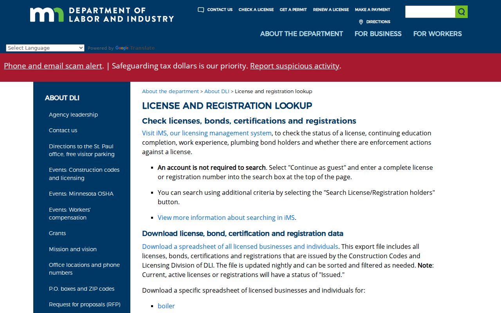Viewport: 501px width, 313px height.
Task: Open Contact us in sidebar
Action: tap(63, 130)
